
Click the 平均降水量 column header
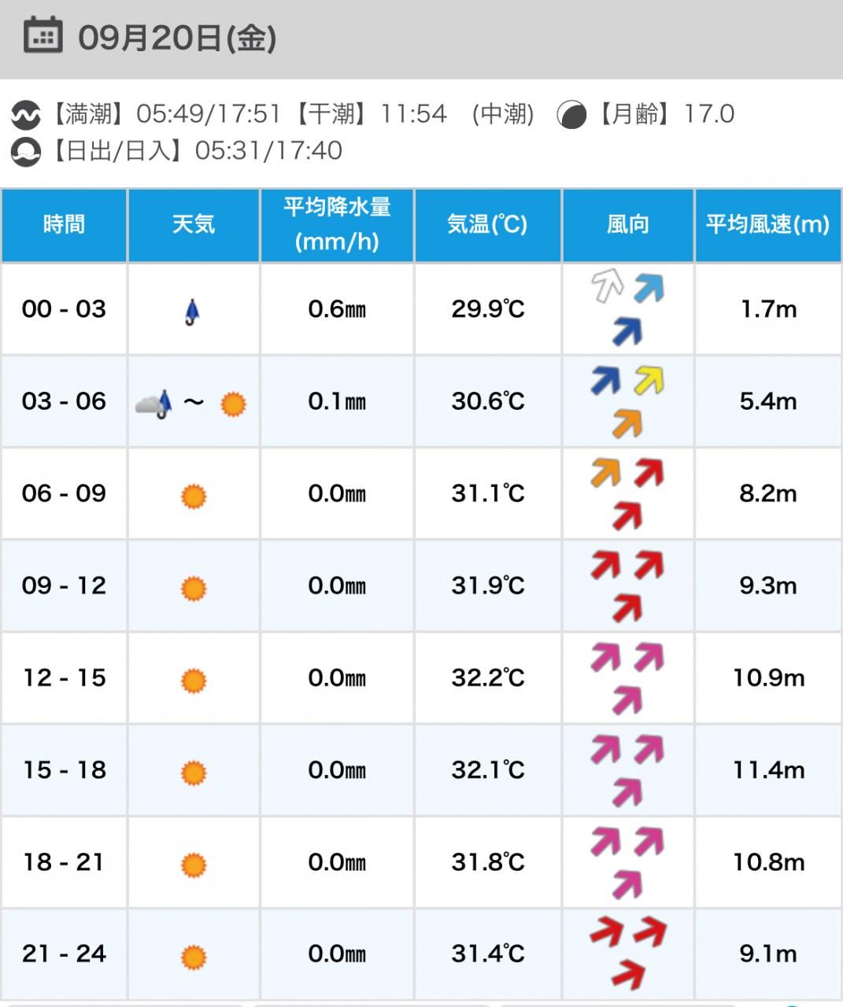coord(337,225)
